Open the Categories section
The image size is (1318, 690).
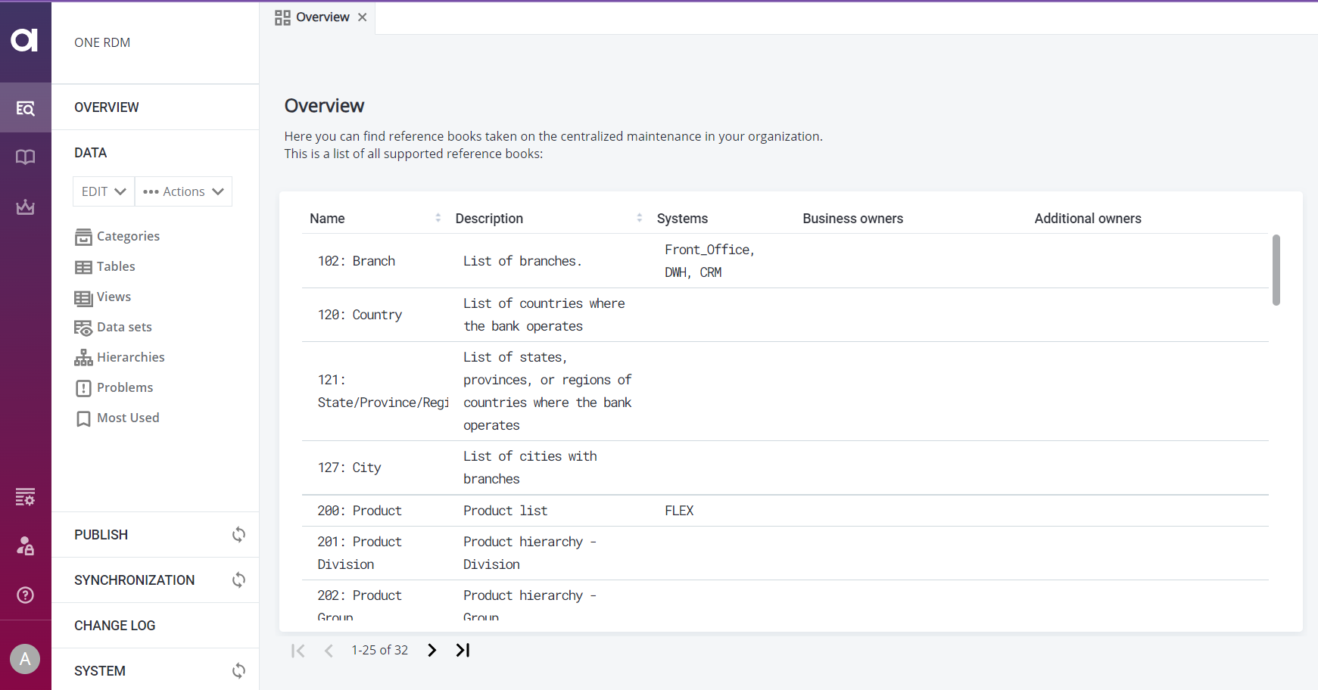[x=128, y=236]
